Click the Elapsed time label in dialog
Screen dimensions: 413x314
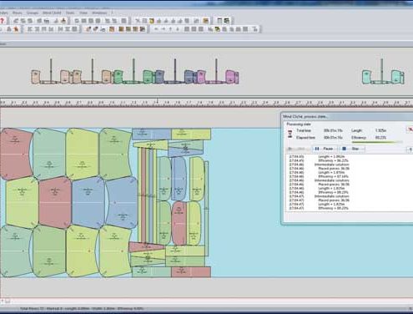click(x=305, y=138)
